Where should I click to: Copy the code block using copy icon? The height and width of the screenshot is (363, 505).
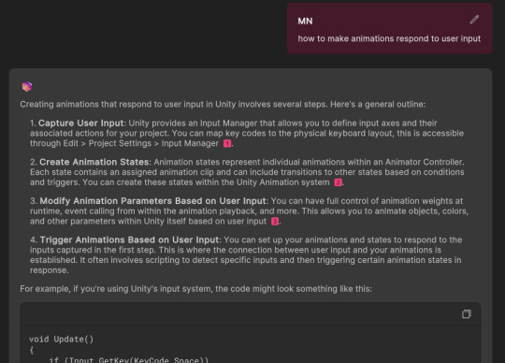click(x=467, y=314)
